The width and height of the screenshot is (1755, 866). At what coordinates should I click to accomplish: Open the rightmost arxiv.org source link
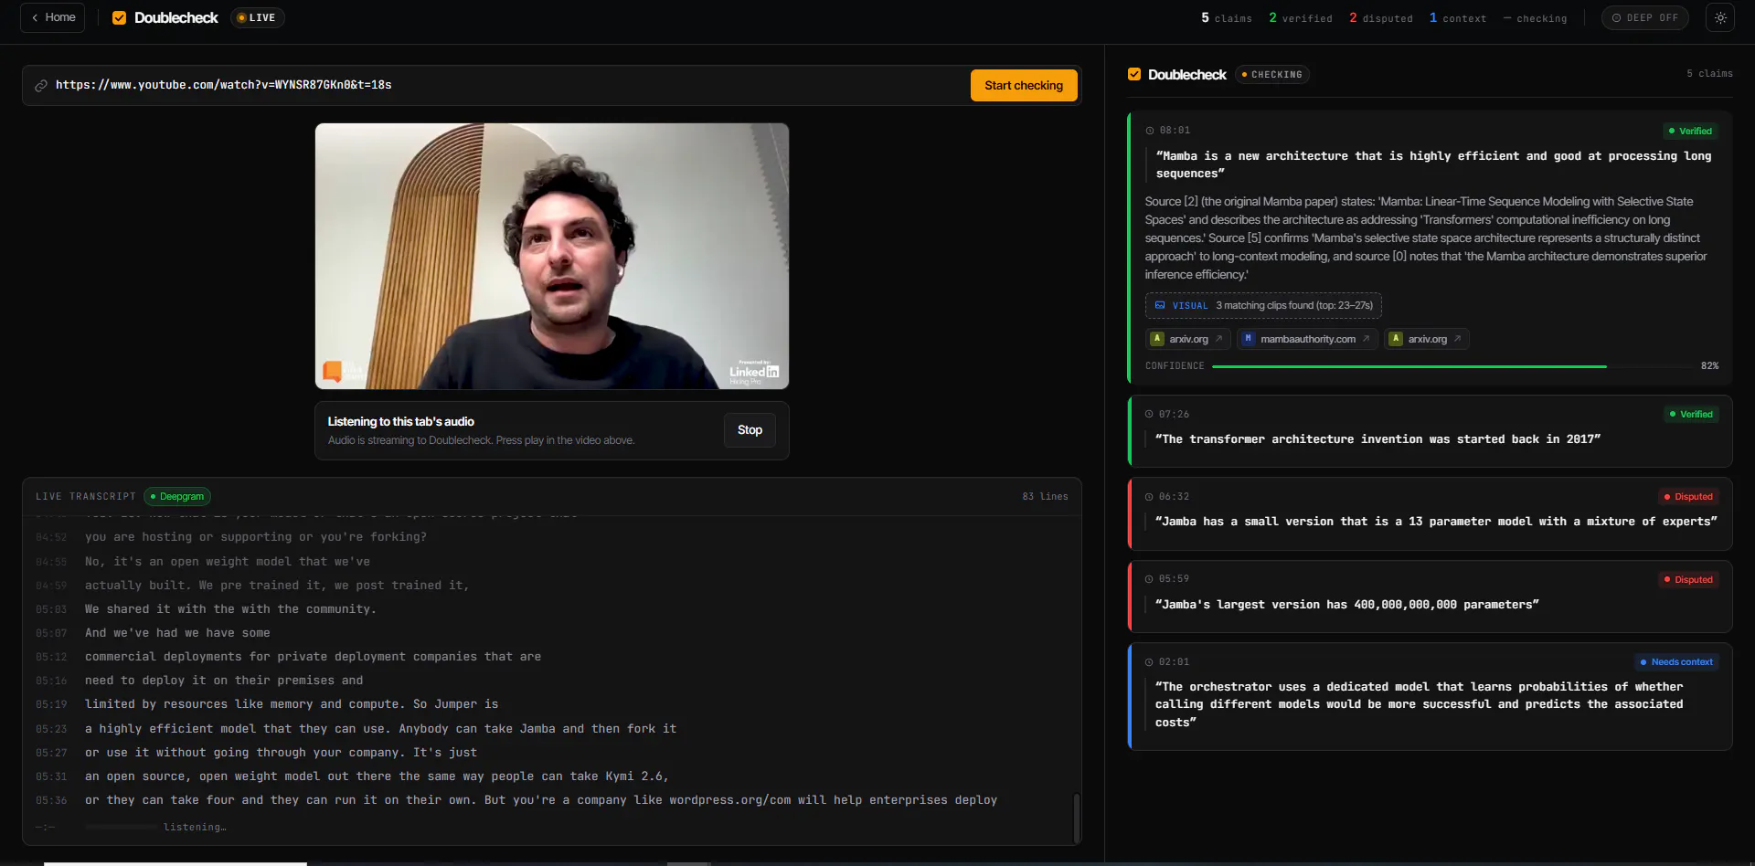(x=1427, y=339)
